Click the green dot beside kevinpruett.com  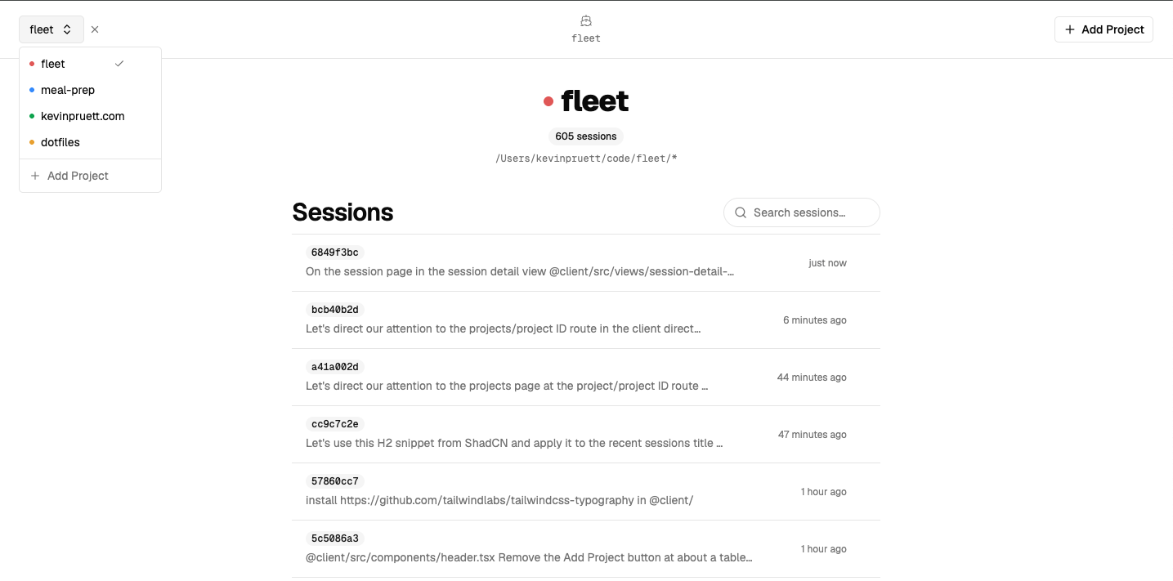33,116
